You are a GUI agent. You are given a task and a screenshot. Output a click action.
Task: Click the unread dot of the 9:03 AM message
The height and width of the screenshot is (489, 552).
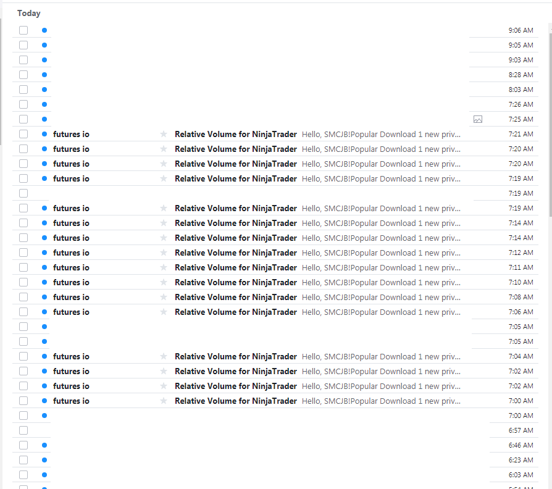point(44,60)
